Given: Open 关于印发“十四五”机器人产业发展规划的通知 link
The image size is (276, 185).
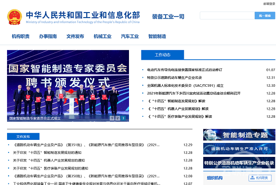Looking at the screenshot, I should pos(49,160).
